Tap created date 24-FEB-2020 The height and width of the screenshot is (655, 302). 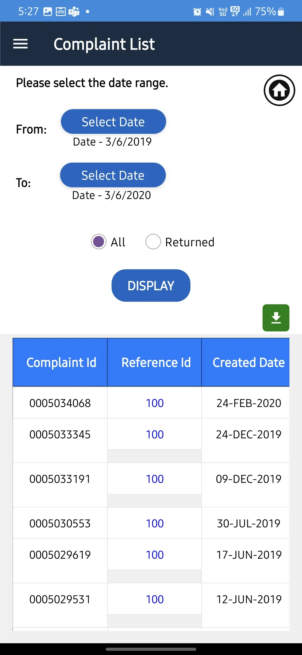coord(249,403)
